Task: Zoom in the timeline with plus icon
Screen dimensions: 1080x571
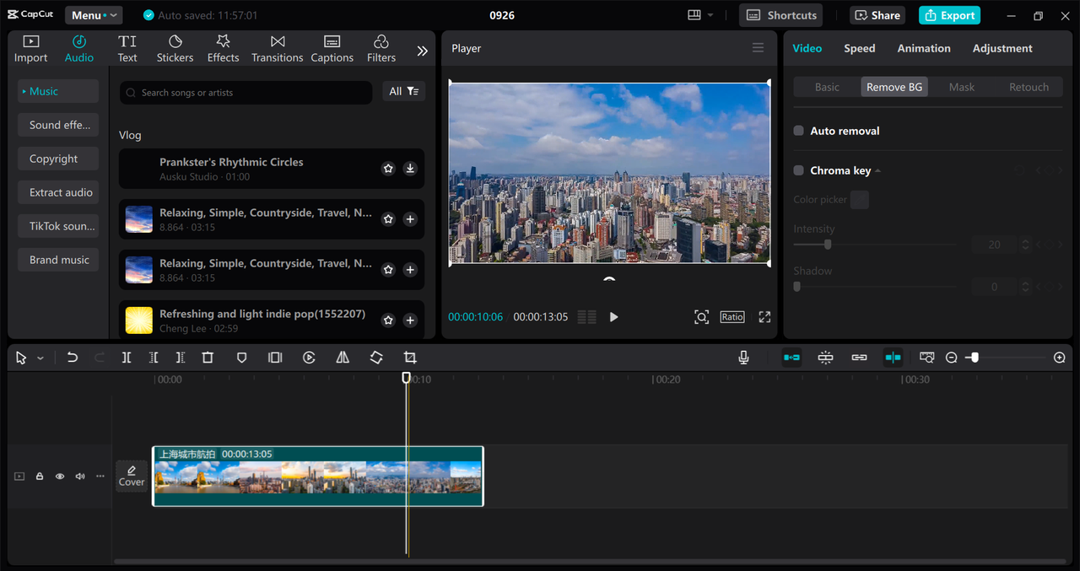Action: [x=1060, y=358]
